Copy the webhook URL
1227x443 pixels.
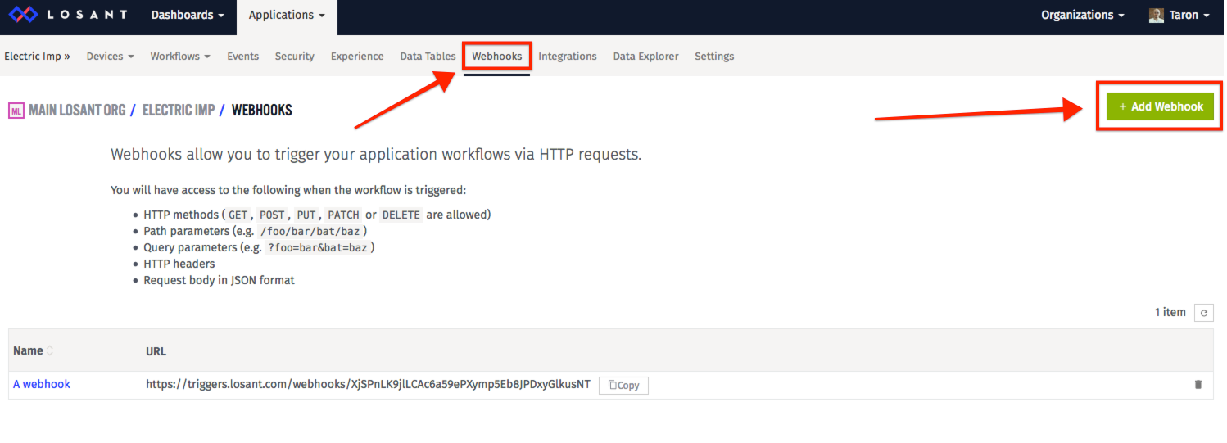(623, 385)
